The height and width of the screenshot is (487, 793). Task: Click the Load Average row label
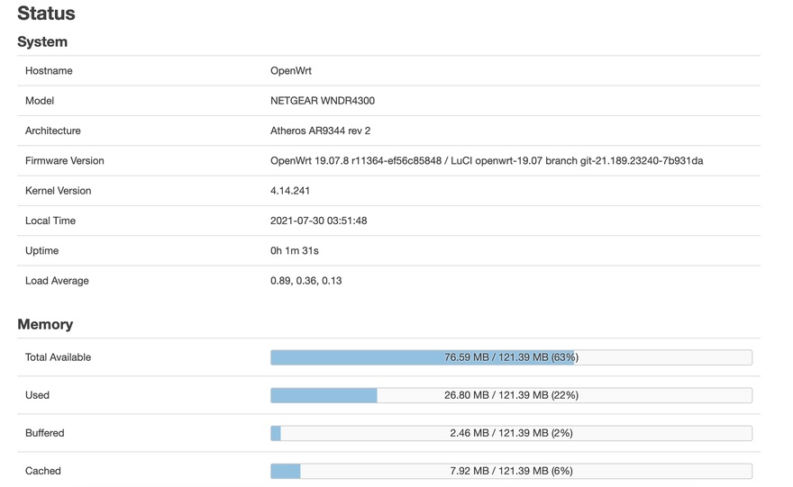tap(57, 281)
